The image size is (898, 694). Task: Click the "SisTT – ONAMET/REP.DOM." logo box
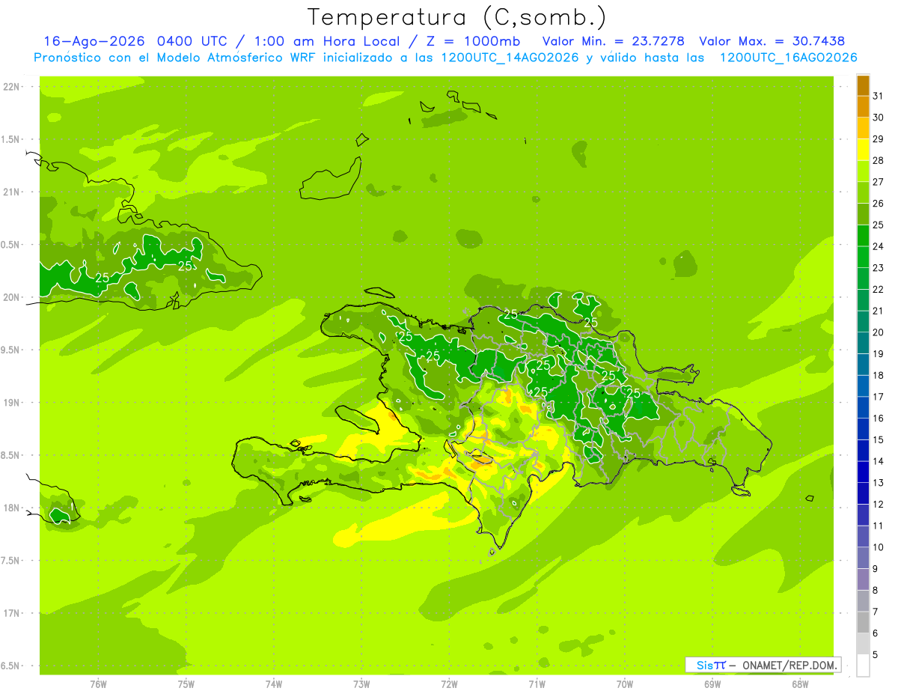coord(763,665)
